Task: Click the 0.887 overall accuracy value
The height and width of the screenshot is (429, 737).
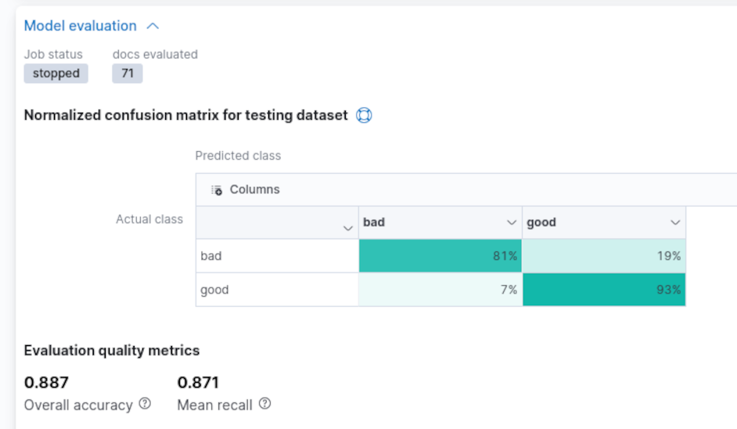Action: coord(47,383)
